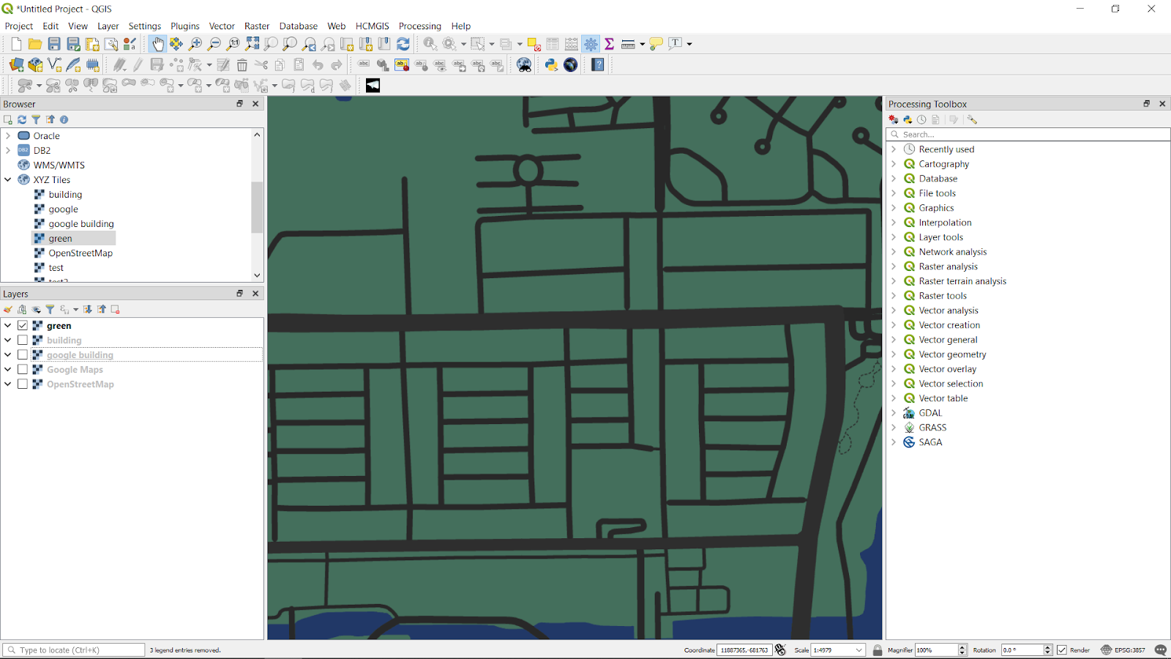Collapse the XYZ Tiles tree item
Screen dimensions: 1171x659
9,179
